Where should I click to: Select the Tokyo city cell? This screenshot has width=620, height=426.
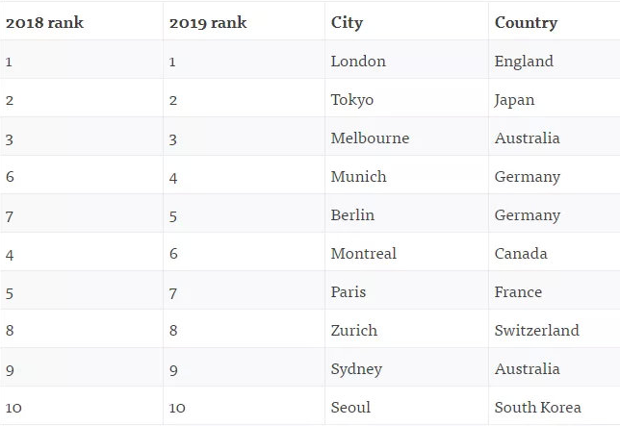click(x=351, y=100)
